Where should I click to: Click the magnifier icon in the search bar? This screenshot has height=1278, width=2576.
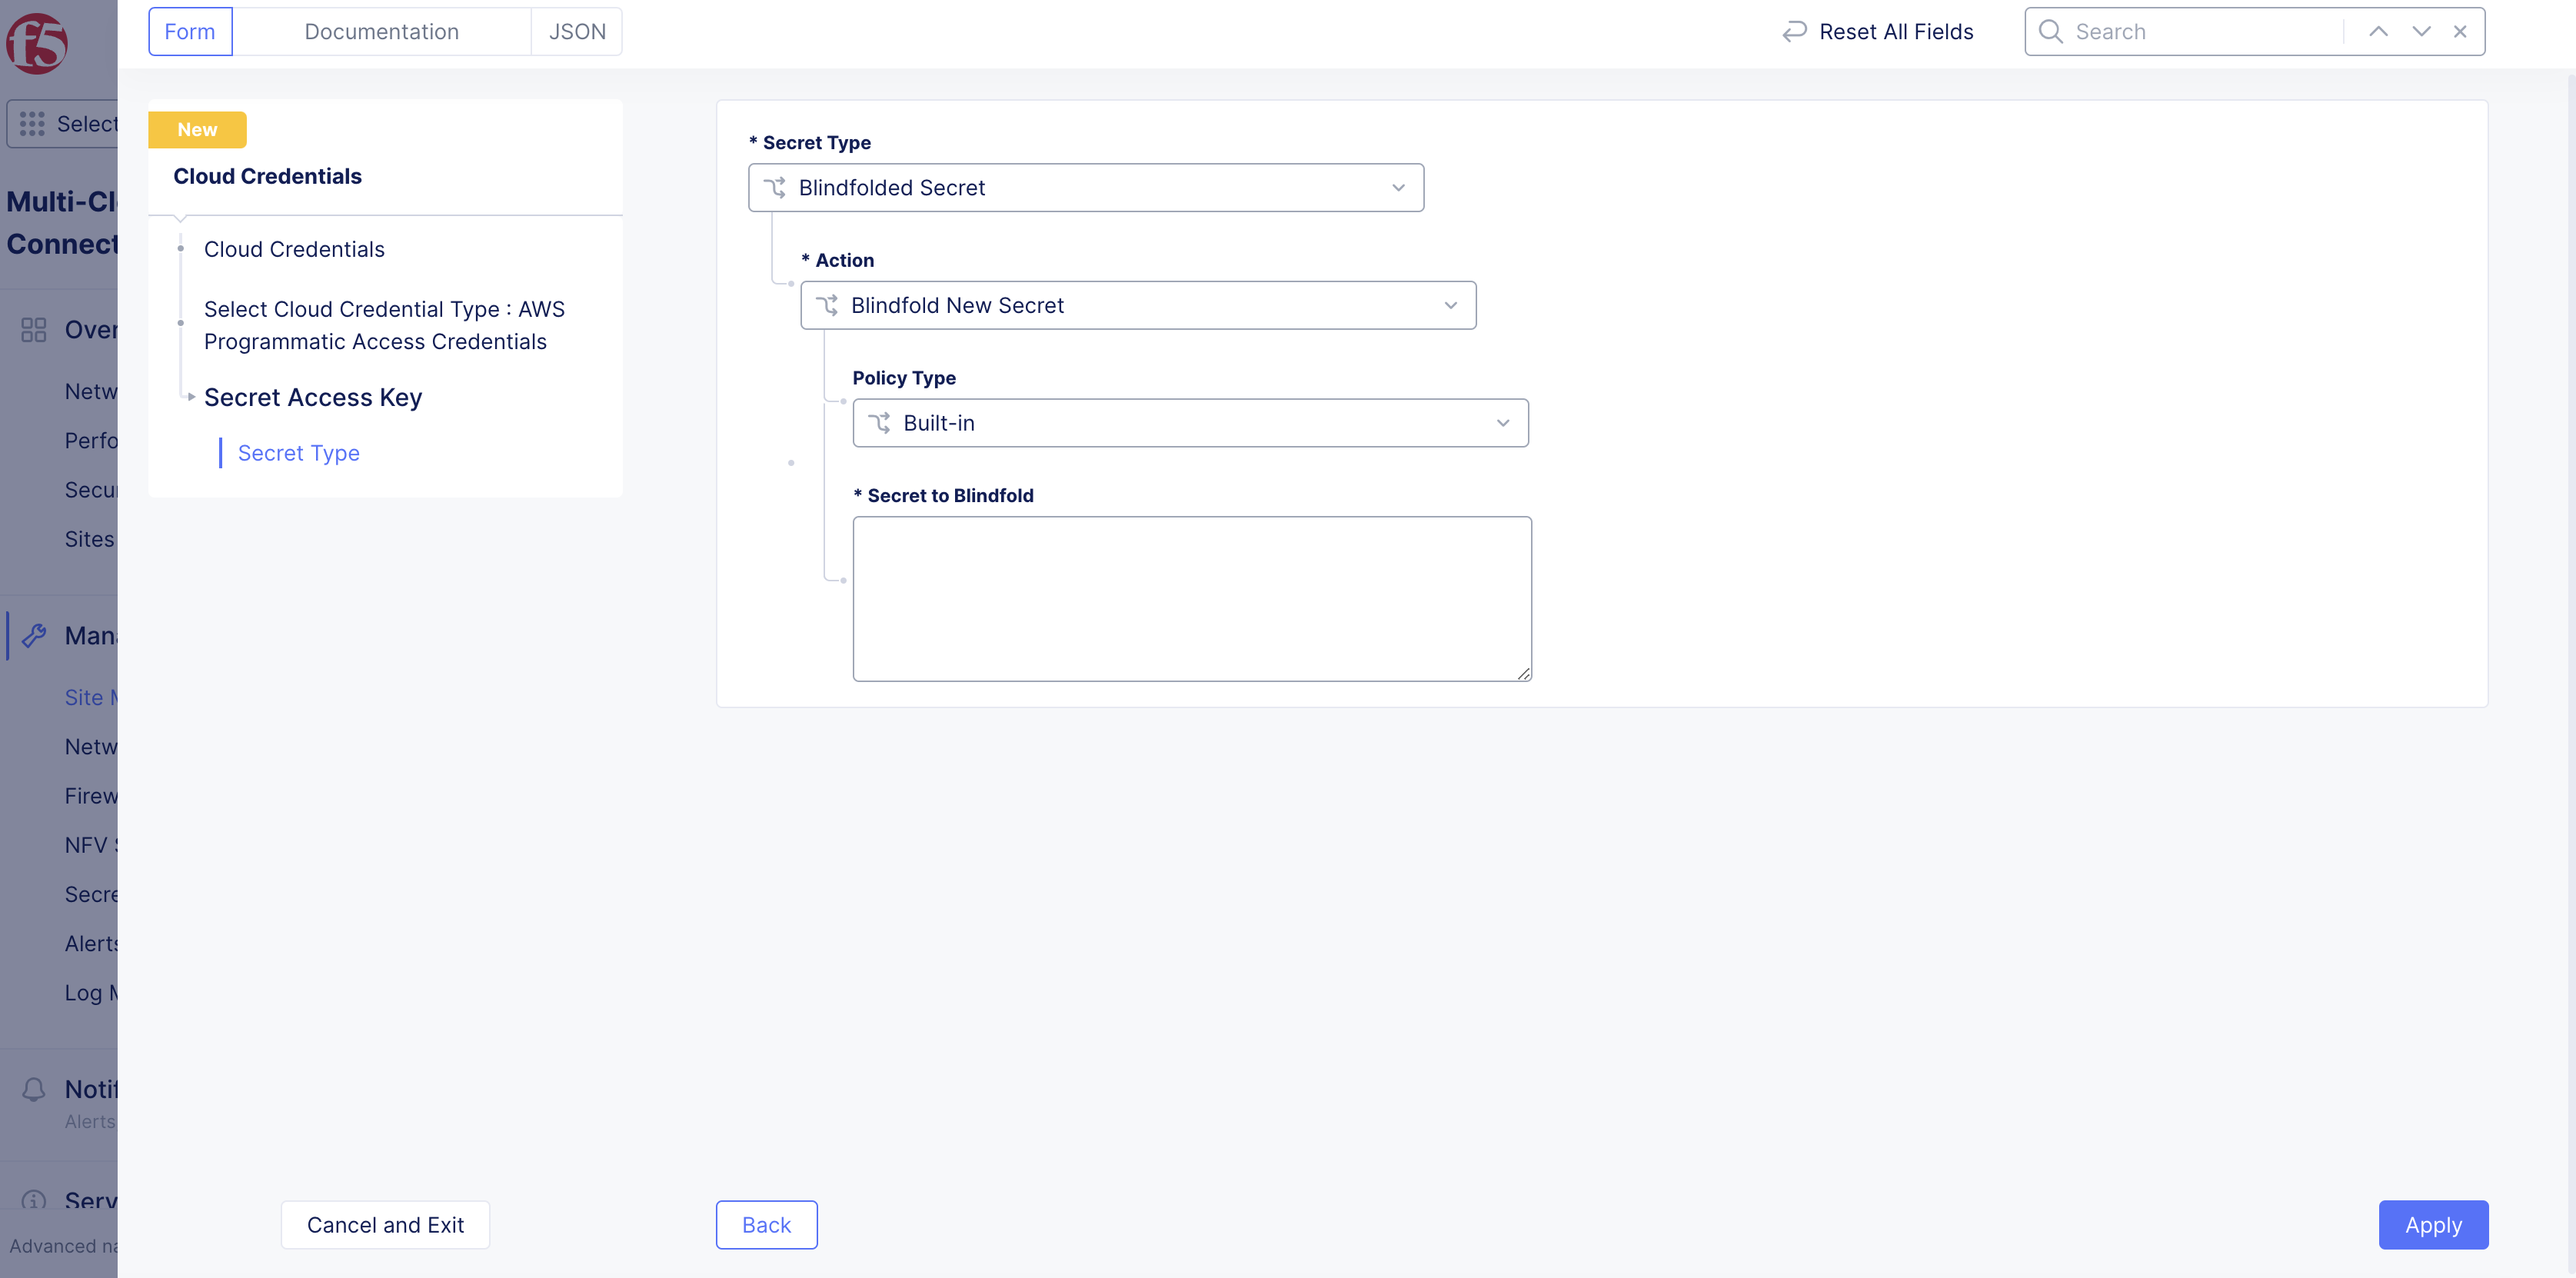pyautogui.click(x=2049, y=31)
